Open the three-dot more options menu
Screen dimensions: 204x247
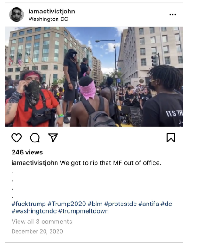(172, 15)
